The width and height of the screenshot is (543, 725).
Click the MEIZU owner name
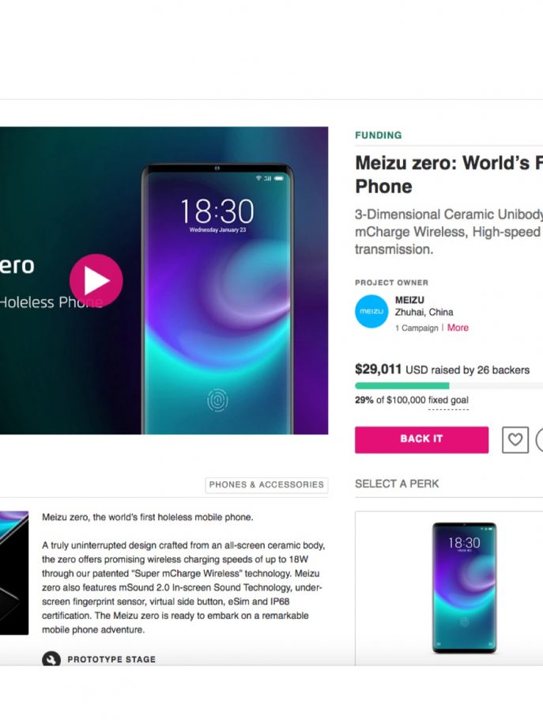tap(409, 300)
